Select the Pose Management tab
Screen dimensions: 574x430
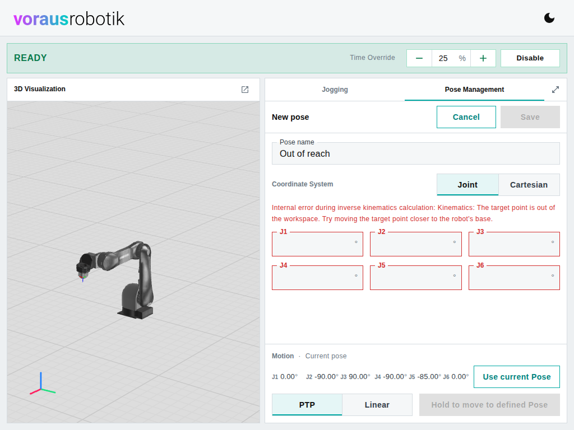[x=474, y=90]
